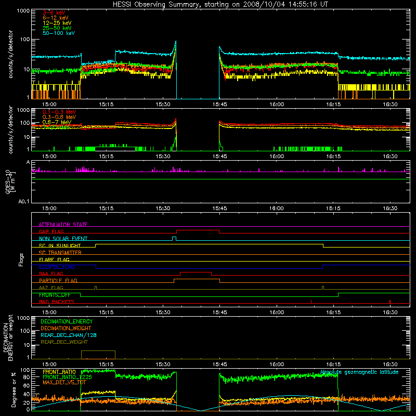Click the ECLIPSE_FLAG label
This screenshot has width=416, height=416.
pos(57,267)
